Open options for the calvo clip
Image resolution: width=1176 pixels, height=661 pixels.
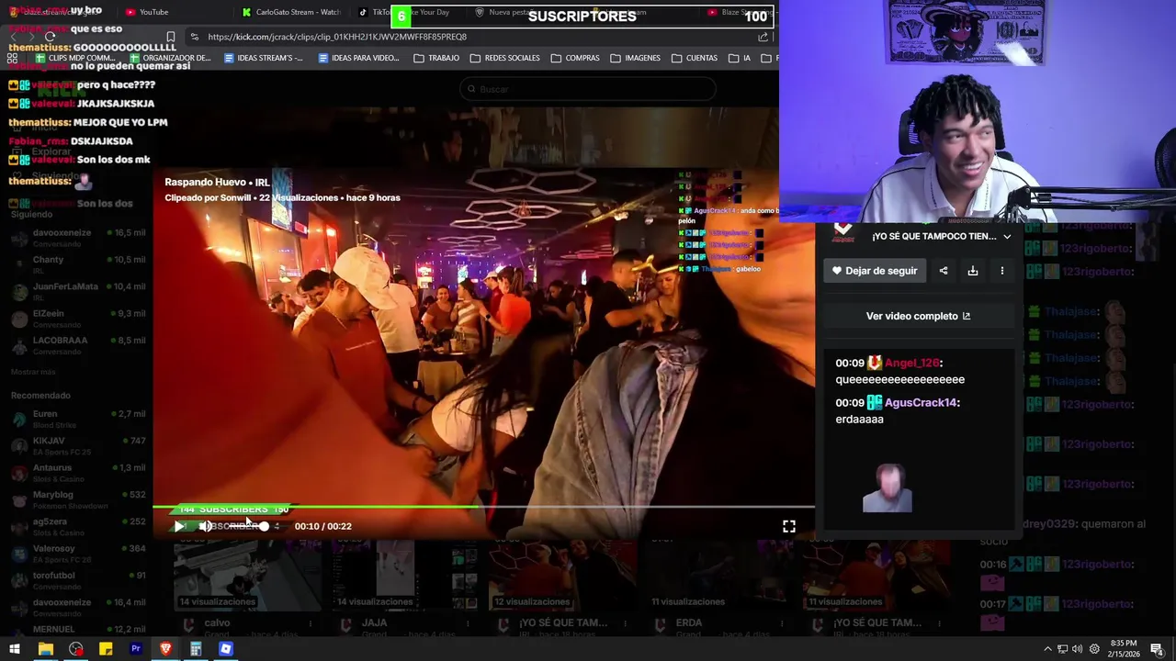[310, 624]
